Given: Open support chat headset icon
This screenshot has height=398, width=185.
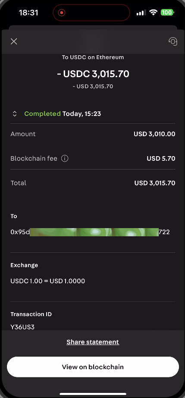Looking at the screenshot, I should coord(173,41).
